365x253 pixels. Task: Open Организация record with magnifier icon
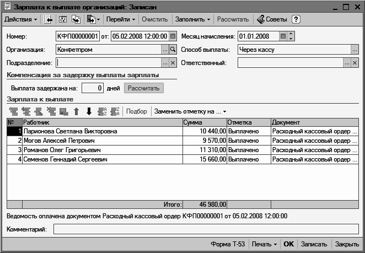pyautogui.click(x=173, y=50)
